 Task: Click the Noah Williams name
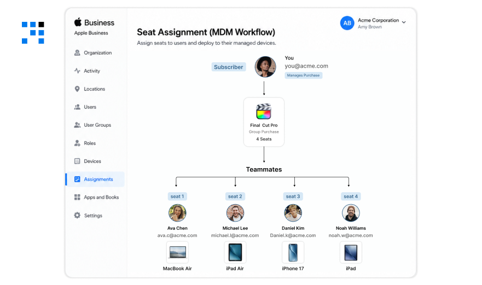(x=351, y=228)
